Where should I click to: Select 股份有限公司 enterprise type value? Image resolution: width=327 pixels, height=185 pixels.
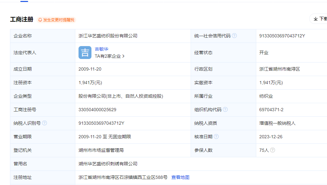click(121, 96)
